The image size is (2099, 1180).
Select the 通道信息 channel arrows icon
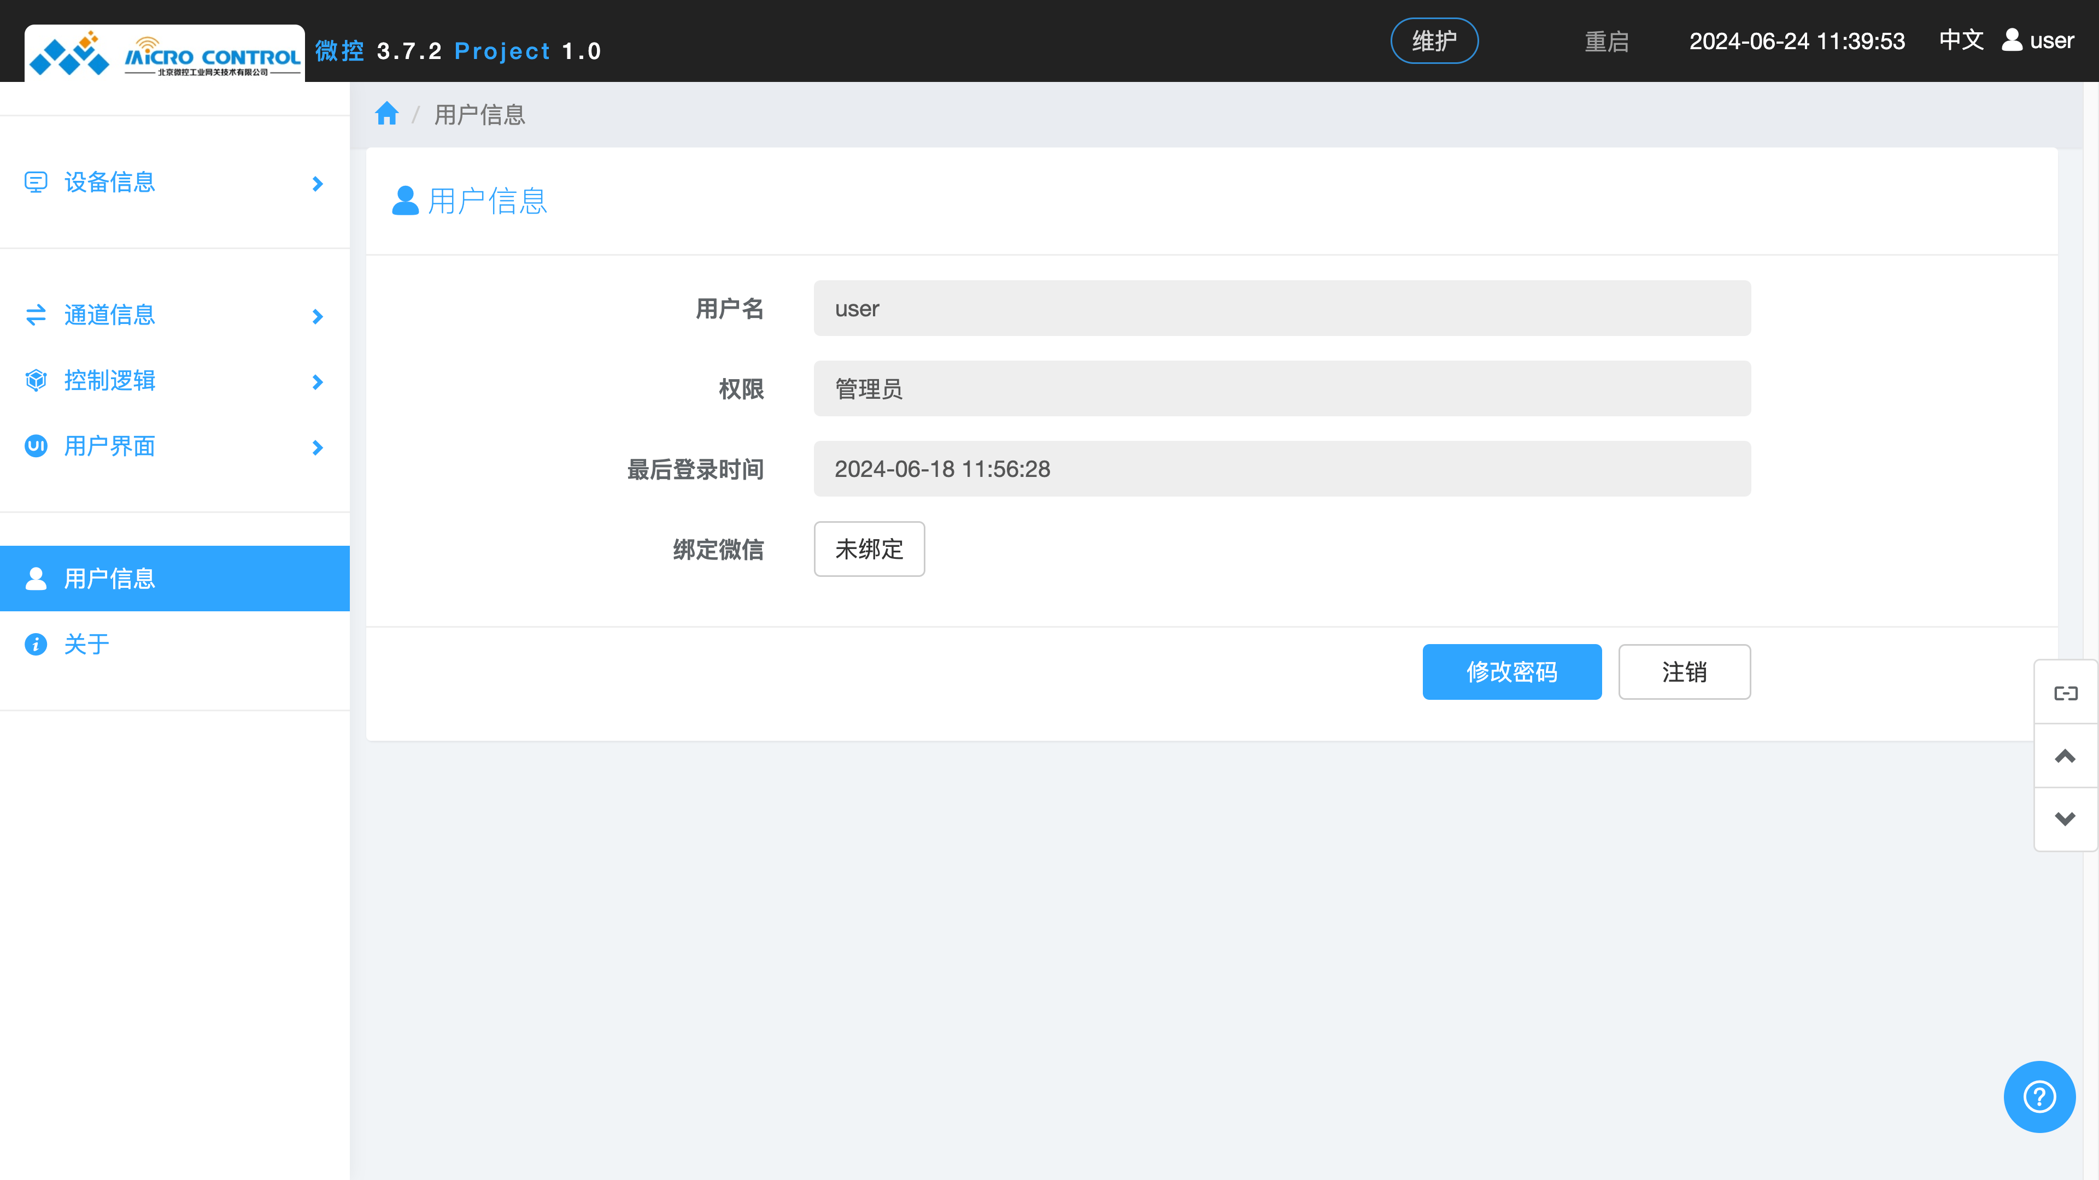36,315
